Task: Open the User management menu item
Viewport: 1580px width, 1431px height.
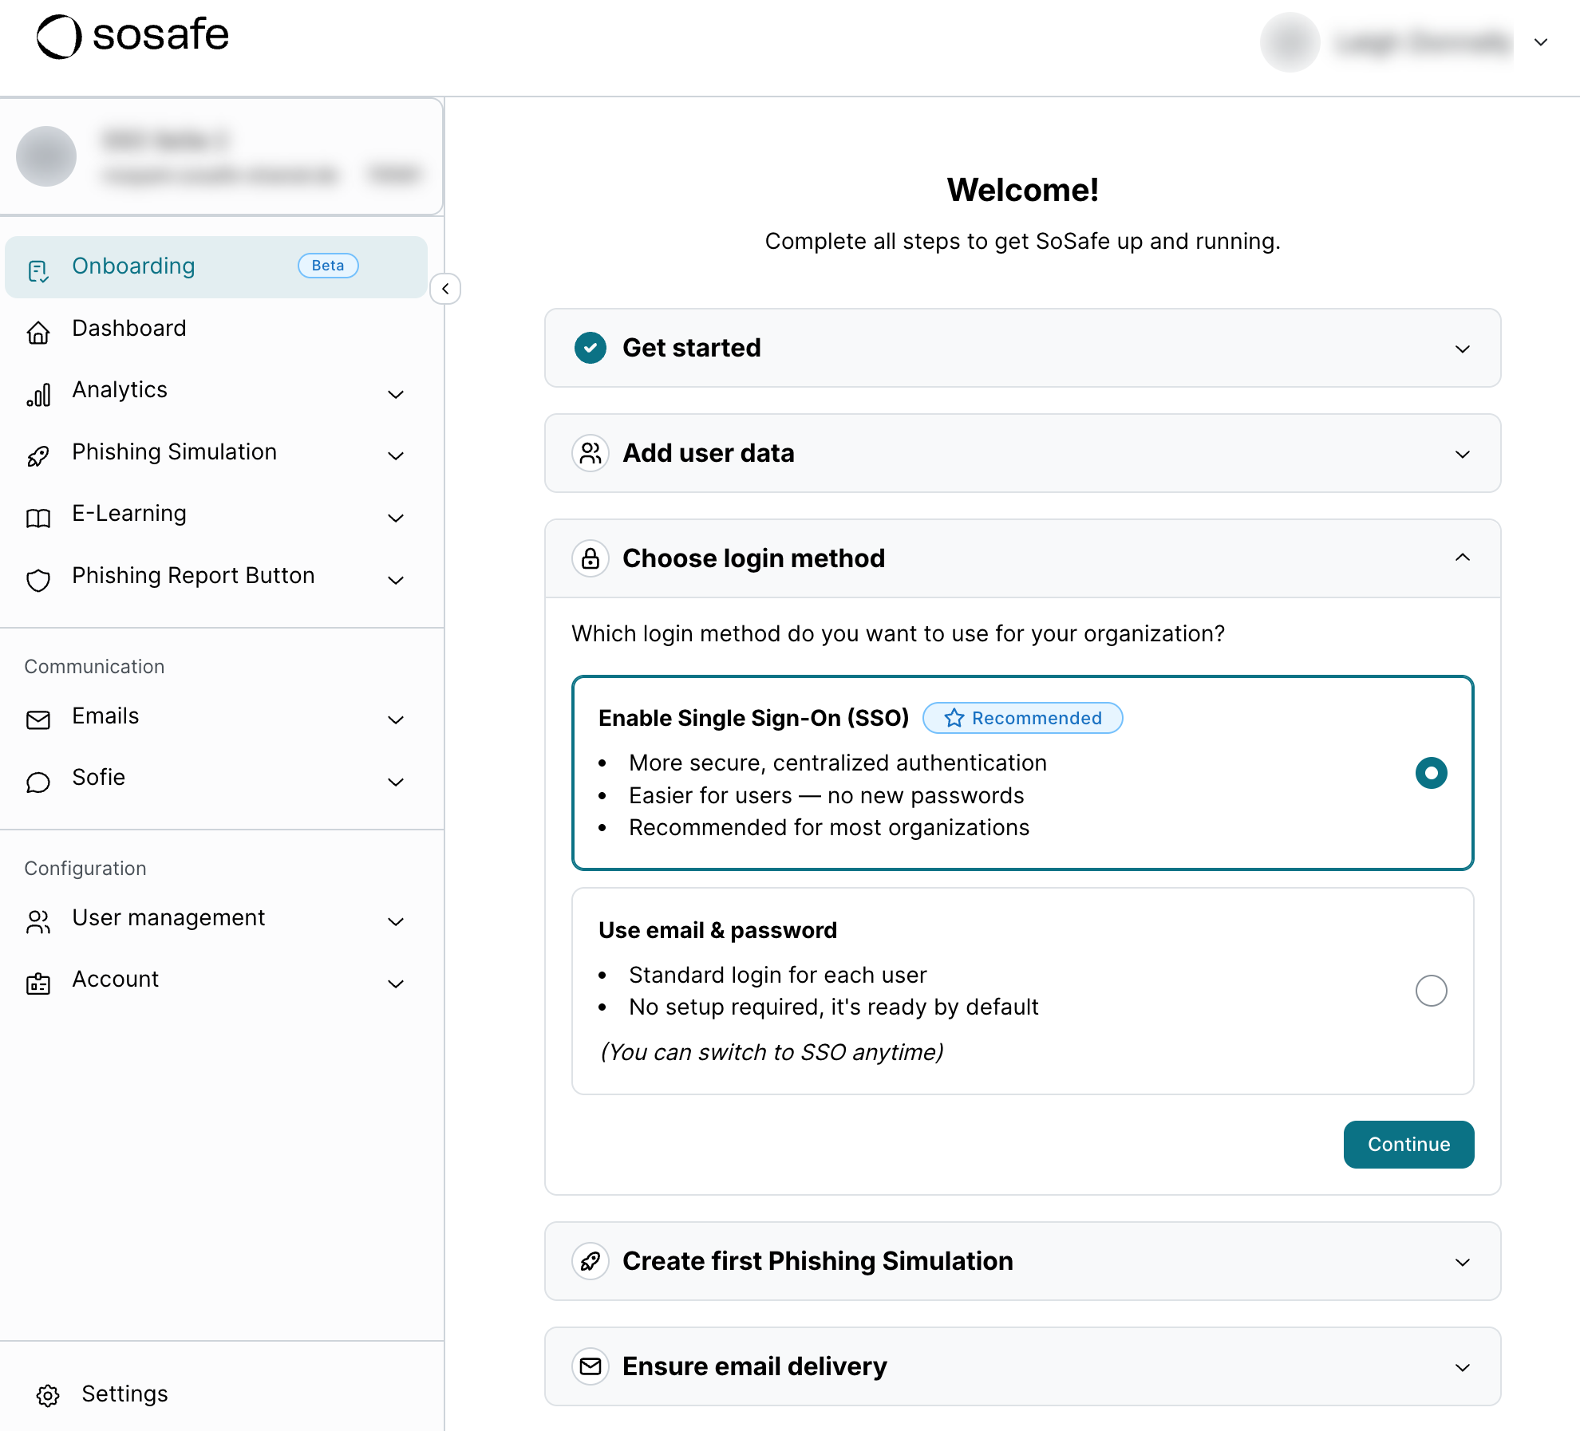Action: click(168, 918)
